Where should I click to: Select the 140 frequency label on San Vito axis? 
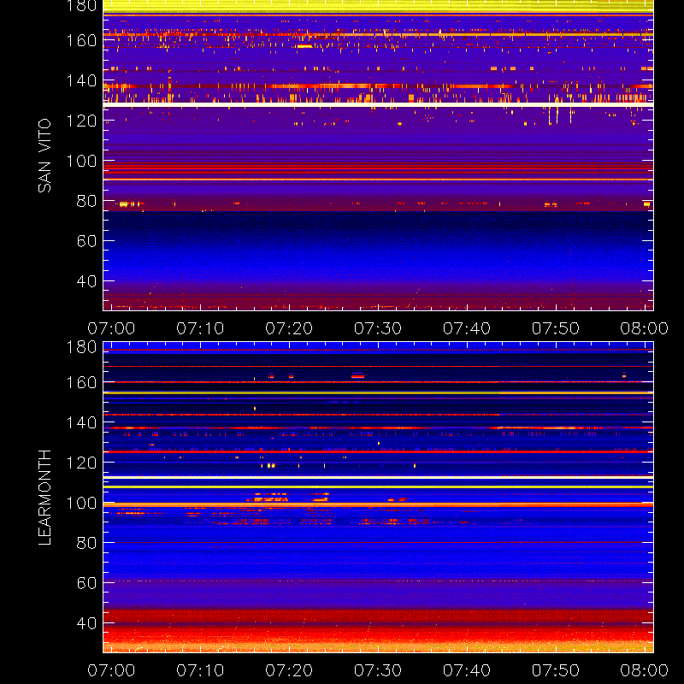click(81, 80)
